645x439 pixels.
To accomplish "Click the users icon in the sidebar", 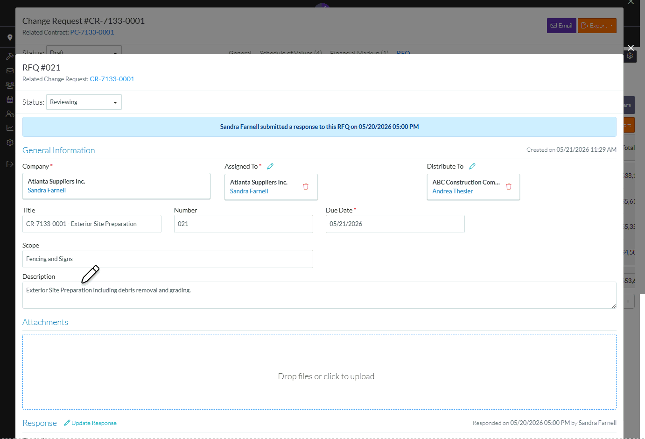I will coord(10,114).
